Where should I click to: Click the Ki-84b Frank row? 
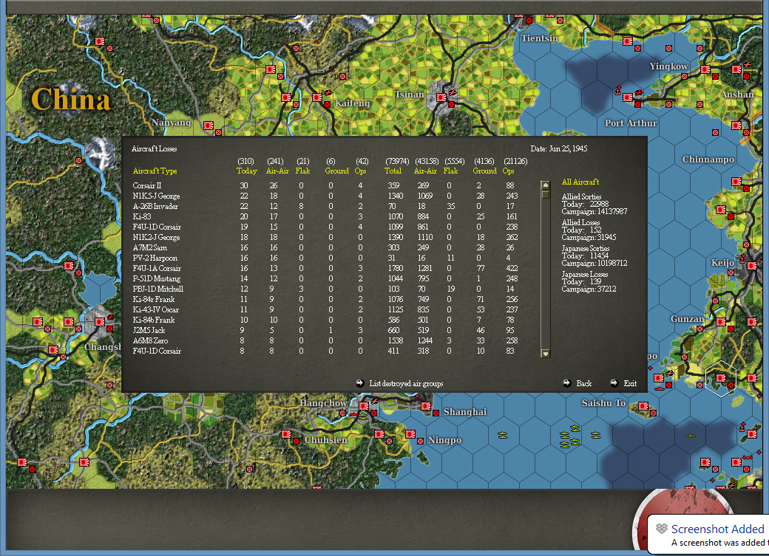[324, 320]
